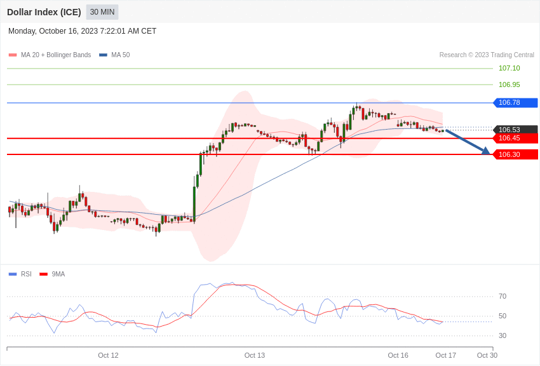540x366 pixels.
Task: Click the 107.10 resistance level label
Action: click(510, 68)
